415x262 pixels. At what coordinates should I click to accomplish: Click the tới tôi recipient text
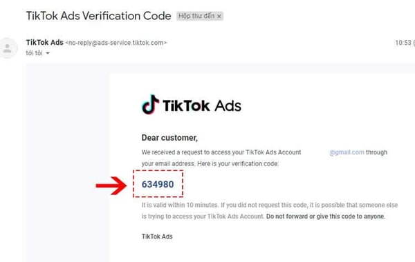tap(34, 53)
